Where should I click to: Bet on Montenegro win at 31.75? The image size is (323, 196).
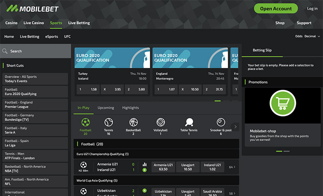214,89
